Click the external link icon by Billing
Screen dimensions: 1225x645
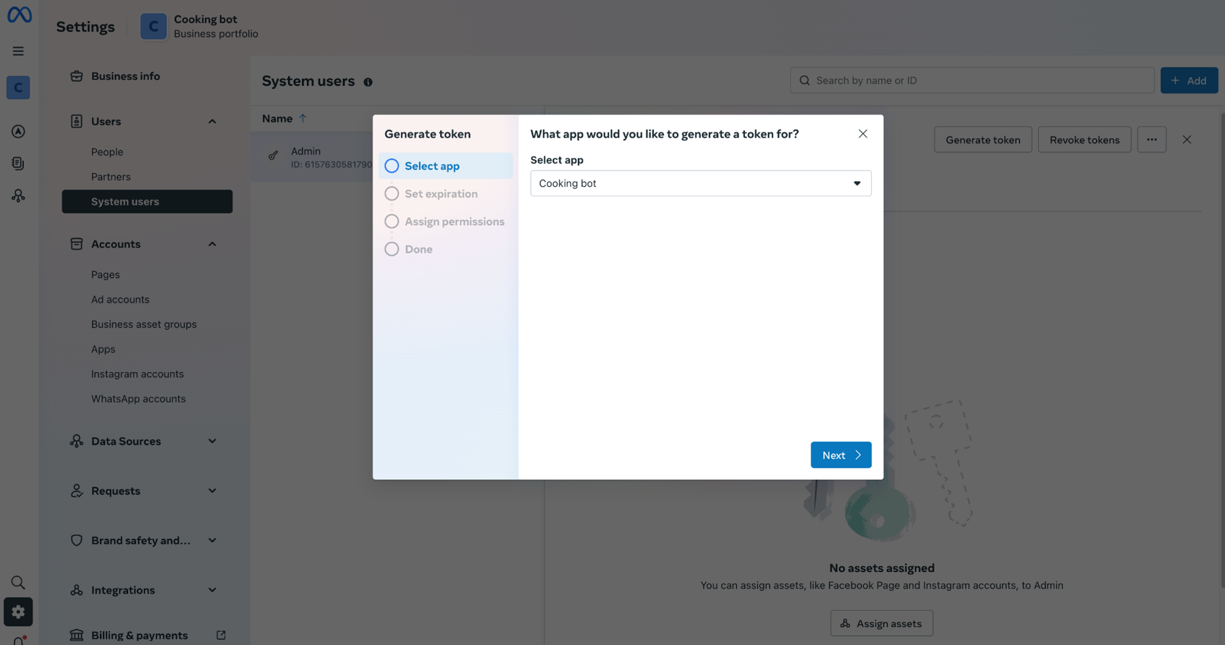coord(221,636)
